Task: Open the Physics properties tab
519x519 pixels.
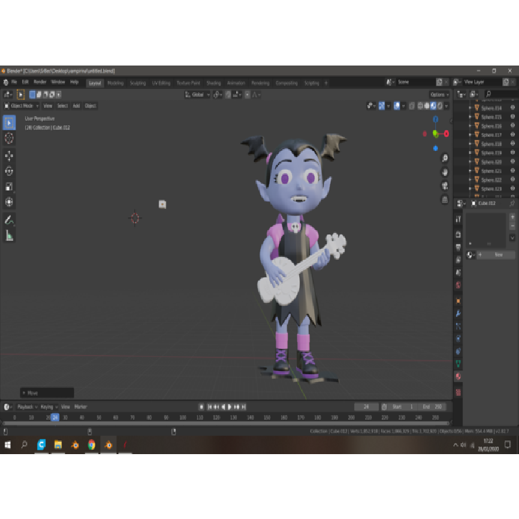Action: [459, 339]
